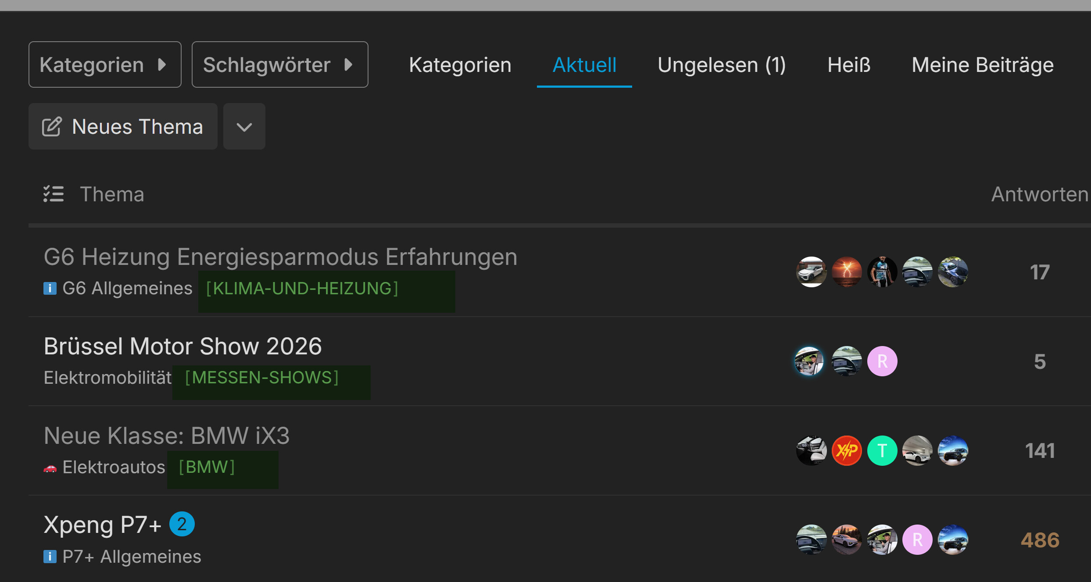Click the KLIMA-UND-HEIZUNG tag
This screenshot has height=582, width=1091.
click(302, 289)
